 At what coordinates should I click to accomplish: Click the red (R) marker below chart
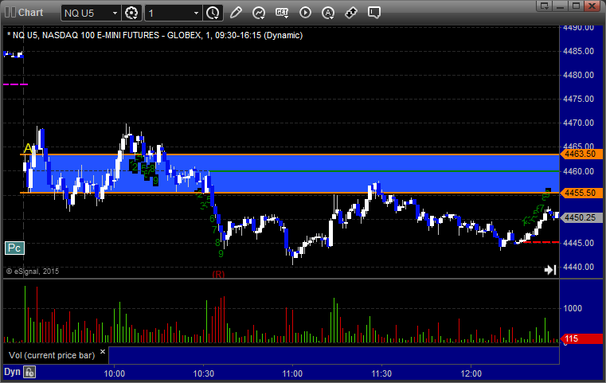click(218, 275)
